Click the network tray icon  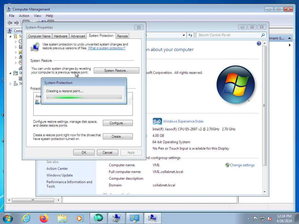(263, 218)
